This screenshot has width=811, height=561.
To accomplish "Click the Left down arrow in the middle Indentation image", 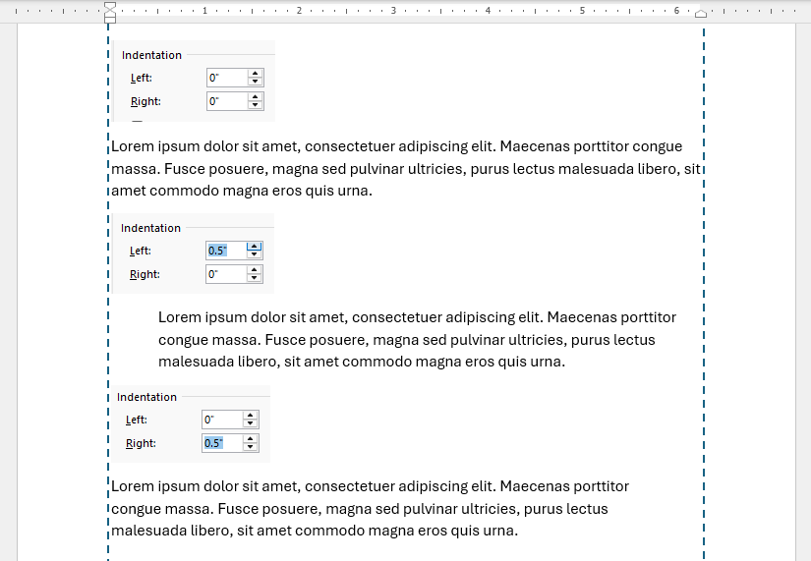I will coord(254,254).
